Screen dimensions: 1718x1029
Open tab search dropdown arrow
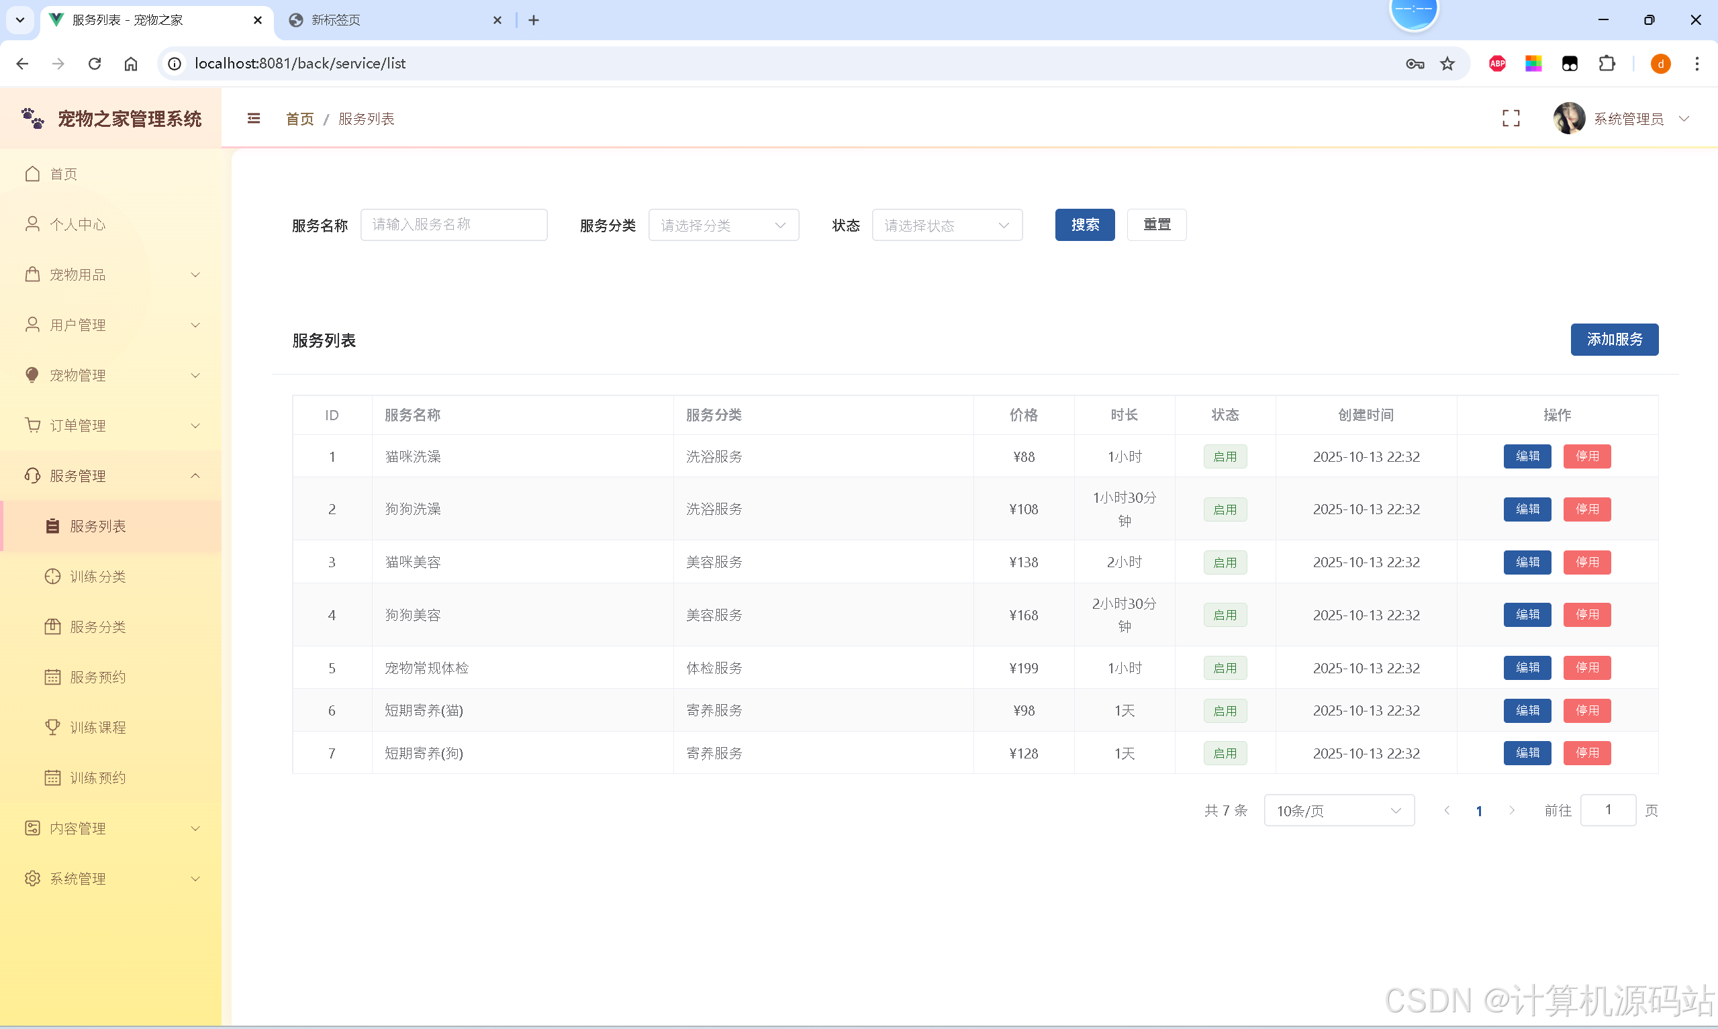(x=20, y=20)
